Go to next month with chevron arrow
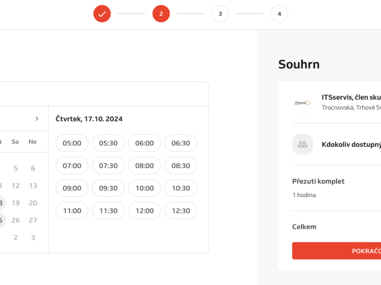The width and height of the screenshot is (381, 285). 37,119
